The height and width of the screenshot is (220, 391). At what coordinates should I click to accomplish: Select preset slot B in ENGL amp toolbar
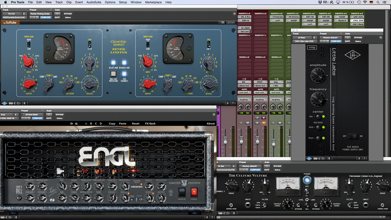coord(91,123)
